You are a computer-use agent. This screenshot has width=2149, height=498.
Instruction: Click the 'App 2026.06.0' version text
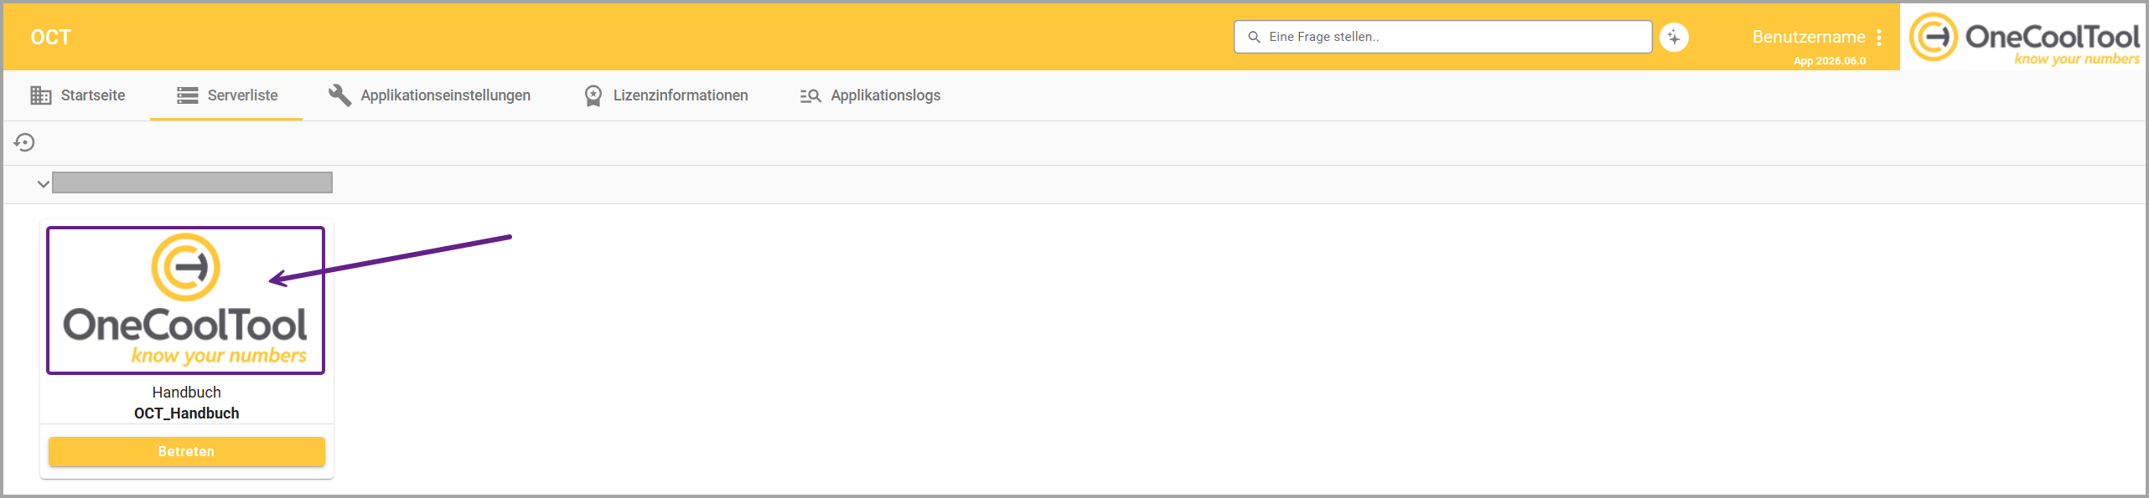(x=1829, y=60)
